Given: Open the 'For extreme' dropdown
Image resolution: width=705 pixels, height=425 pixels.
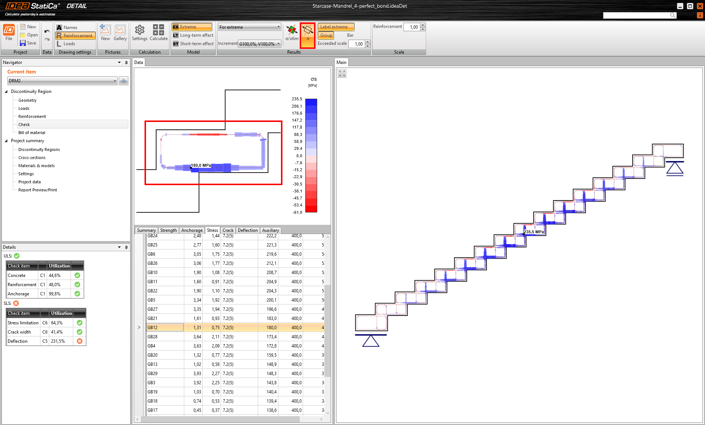Looking at the screenshot, I should click(249, 27).
